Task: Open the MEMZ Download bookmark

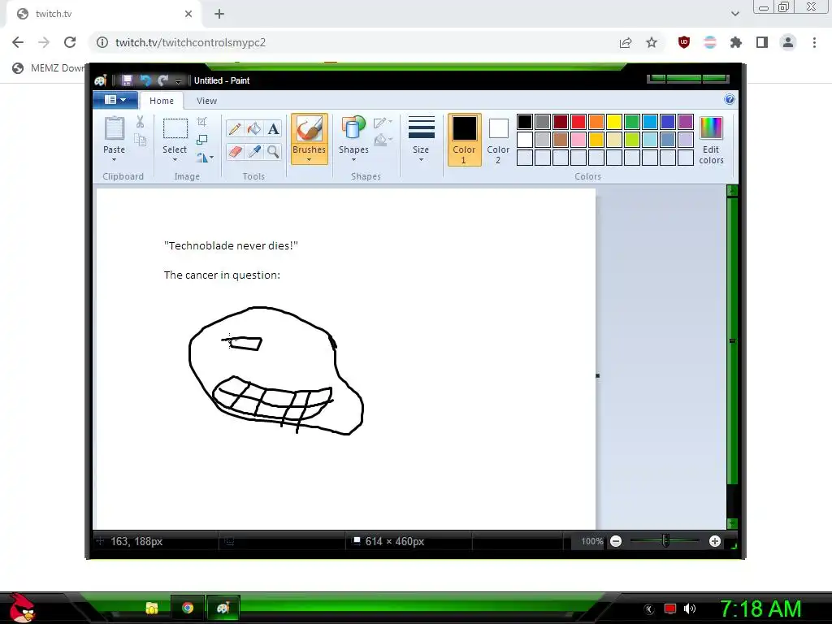Action: coord(49,68)
